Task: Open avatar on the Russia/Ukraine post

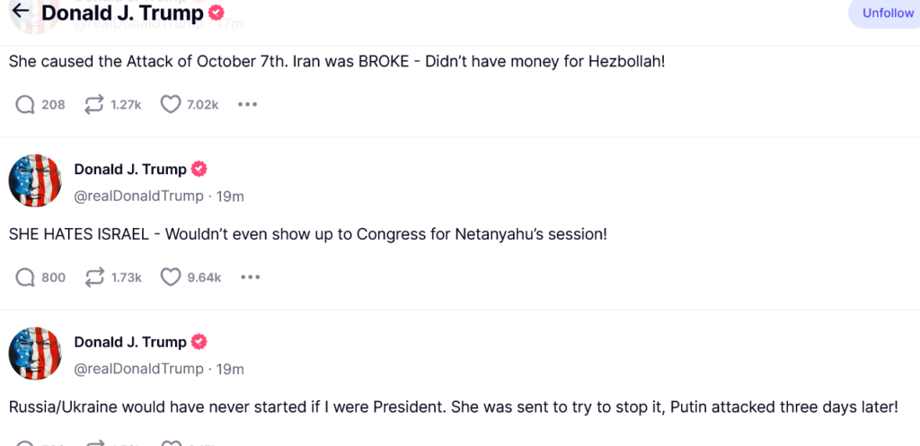Action: pos(35,354)
